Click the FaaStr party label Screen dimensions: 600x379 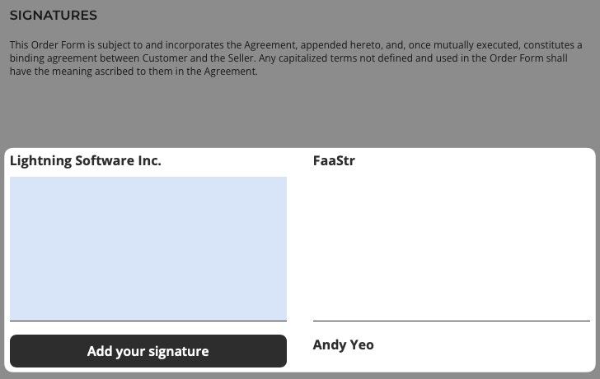click(334, 160)
